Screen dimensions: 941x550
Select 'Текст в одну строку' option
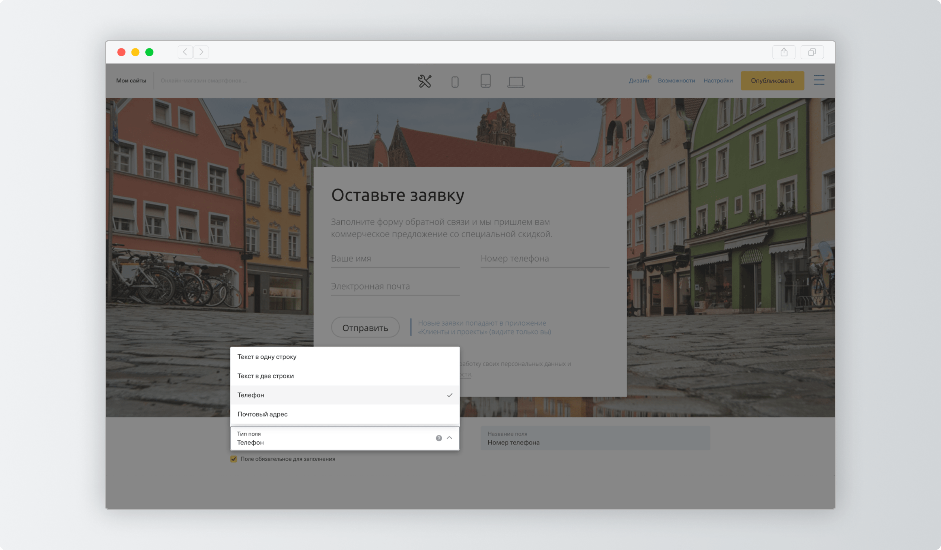[x=345, y=357]
